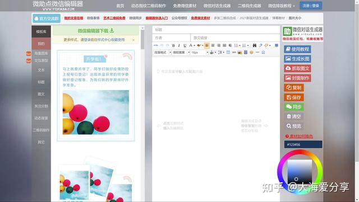This screenshot has width=359, height=202.
Task: Click the font color A icon
Action: 191,45
